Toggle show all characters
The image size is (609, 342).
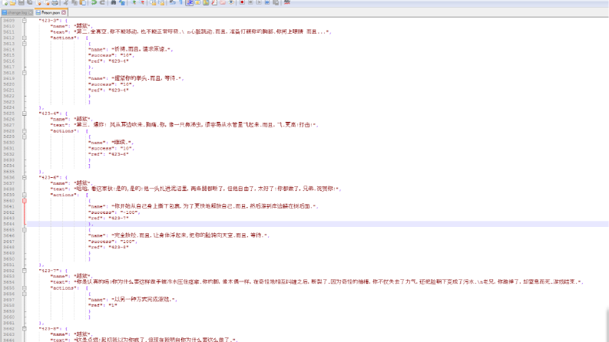click(180, 2)
